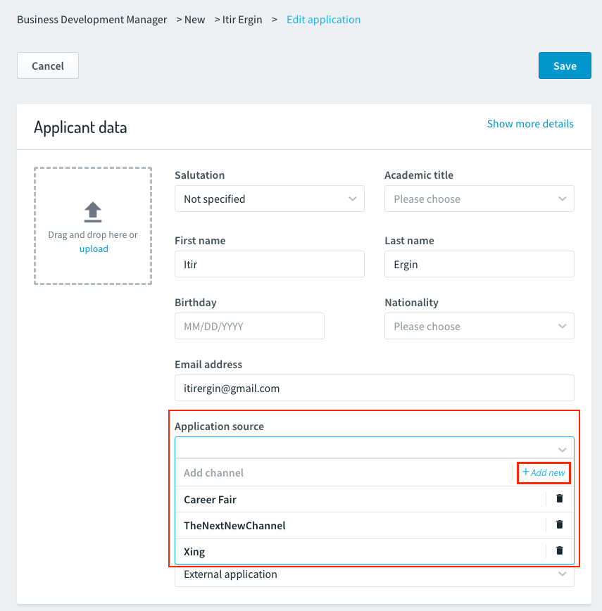Open the Salutation dropdown

(269, 199)
